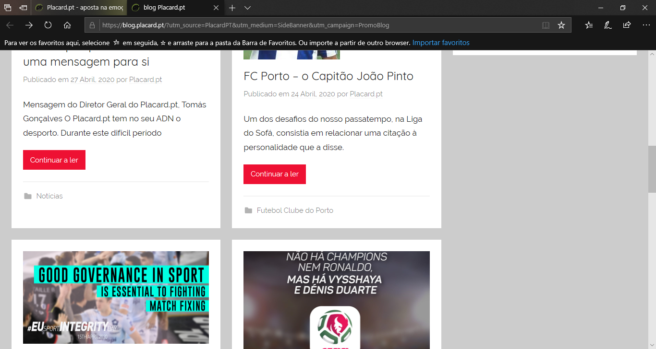Click the browser forward arrow
This screenshot has width=656, height=349.
29,25
